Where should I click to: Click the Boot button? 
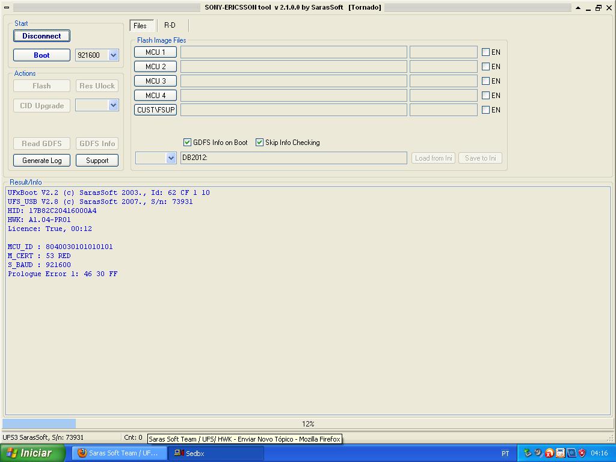42,55
